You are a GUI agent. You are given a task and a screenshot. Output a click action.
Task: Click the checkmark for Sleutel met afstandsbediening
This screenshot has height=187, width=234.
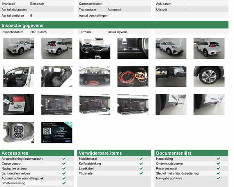218,173
